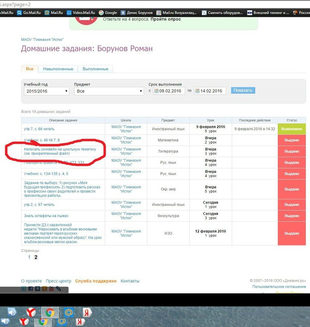Open the Написать синквейн homework task
The width and height of the screenshot is (310, 327).
(60, 149)
